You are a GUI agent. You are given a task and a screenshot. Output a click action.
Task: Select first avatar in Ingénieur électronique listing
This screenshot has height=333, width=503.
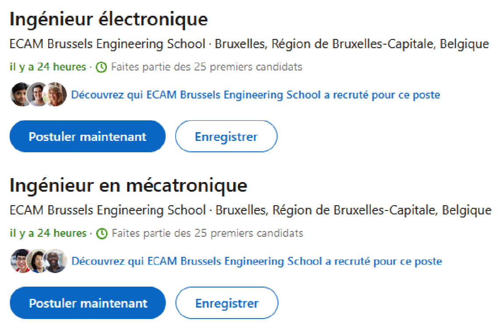click(21, 95)
